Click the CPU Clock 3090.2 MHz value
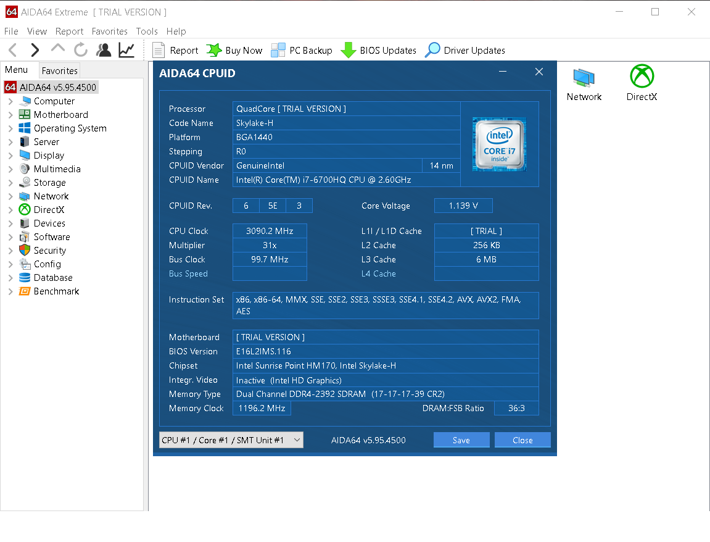710x542 pixels. pos(270,231)
